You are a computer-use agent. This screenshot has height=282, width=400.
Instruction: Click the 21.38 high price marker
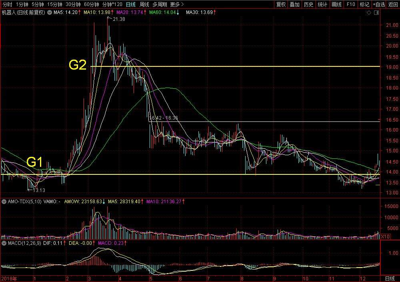pos(119,19)
